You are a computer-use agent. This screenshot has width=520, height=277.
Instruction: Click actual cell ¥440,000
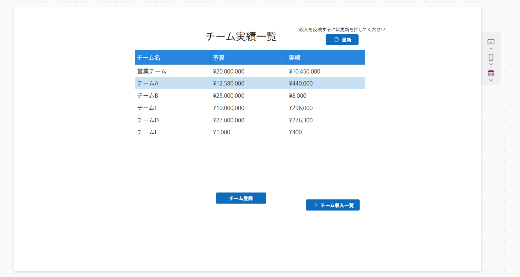coord(301,83)
